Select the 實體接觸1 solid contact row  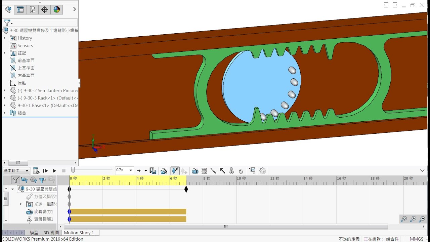coord(40,219)
